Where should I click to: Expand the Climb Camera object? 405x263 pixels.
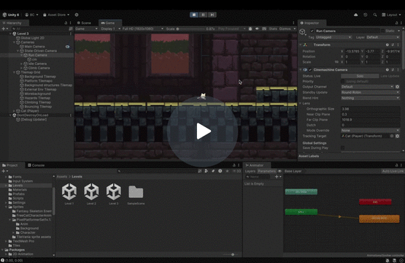point(21,68)
